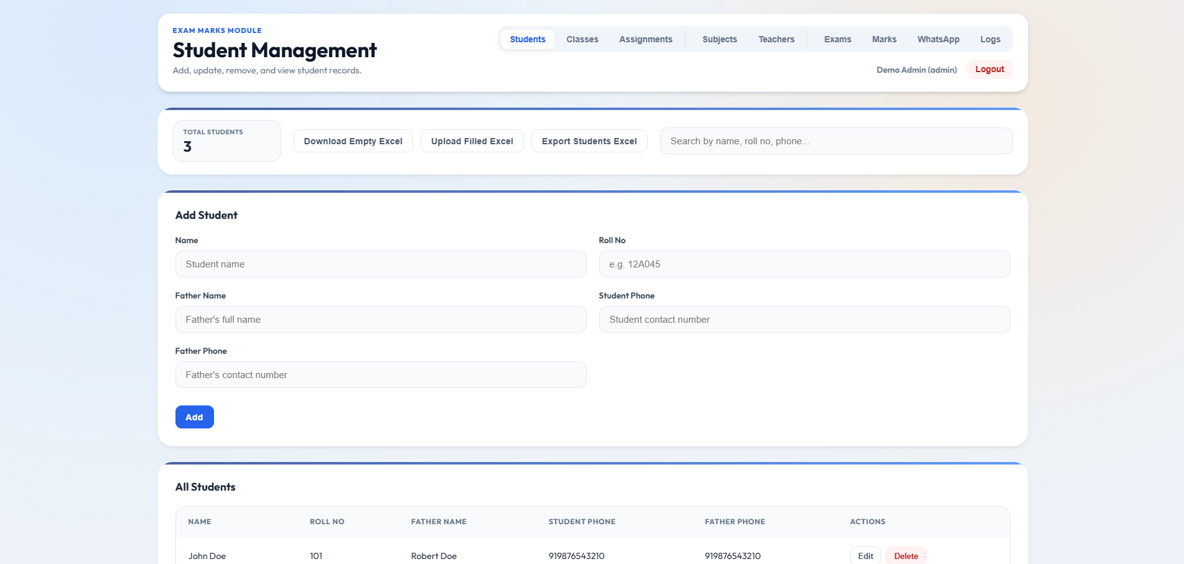Click the Total Students count card
This screenshot has height=564, width=1184.
[x=227, y=141]
